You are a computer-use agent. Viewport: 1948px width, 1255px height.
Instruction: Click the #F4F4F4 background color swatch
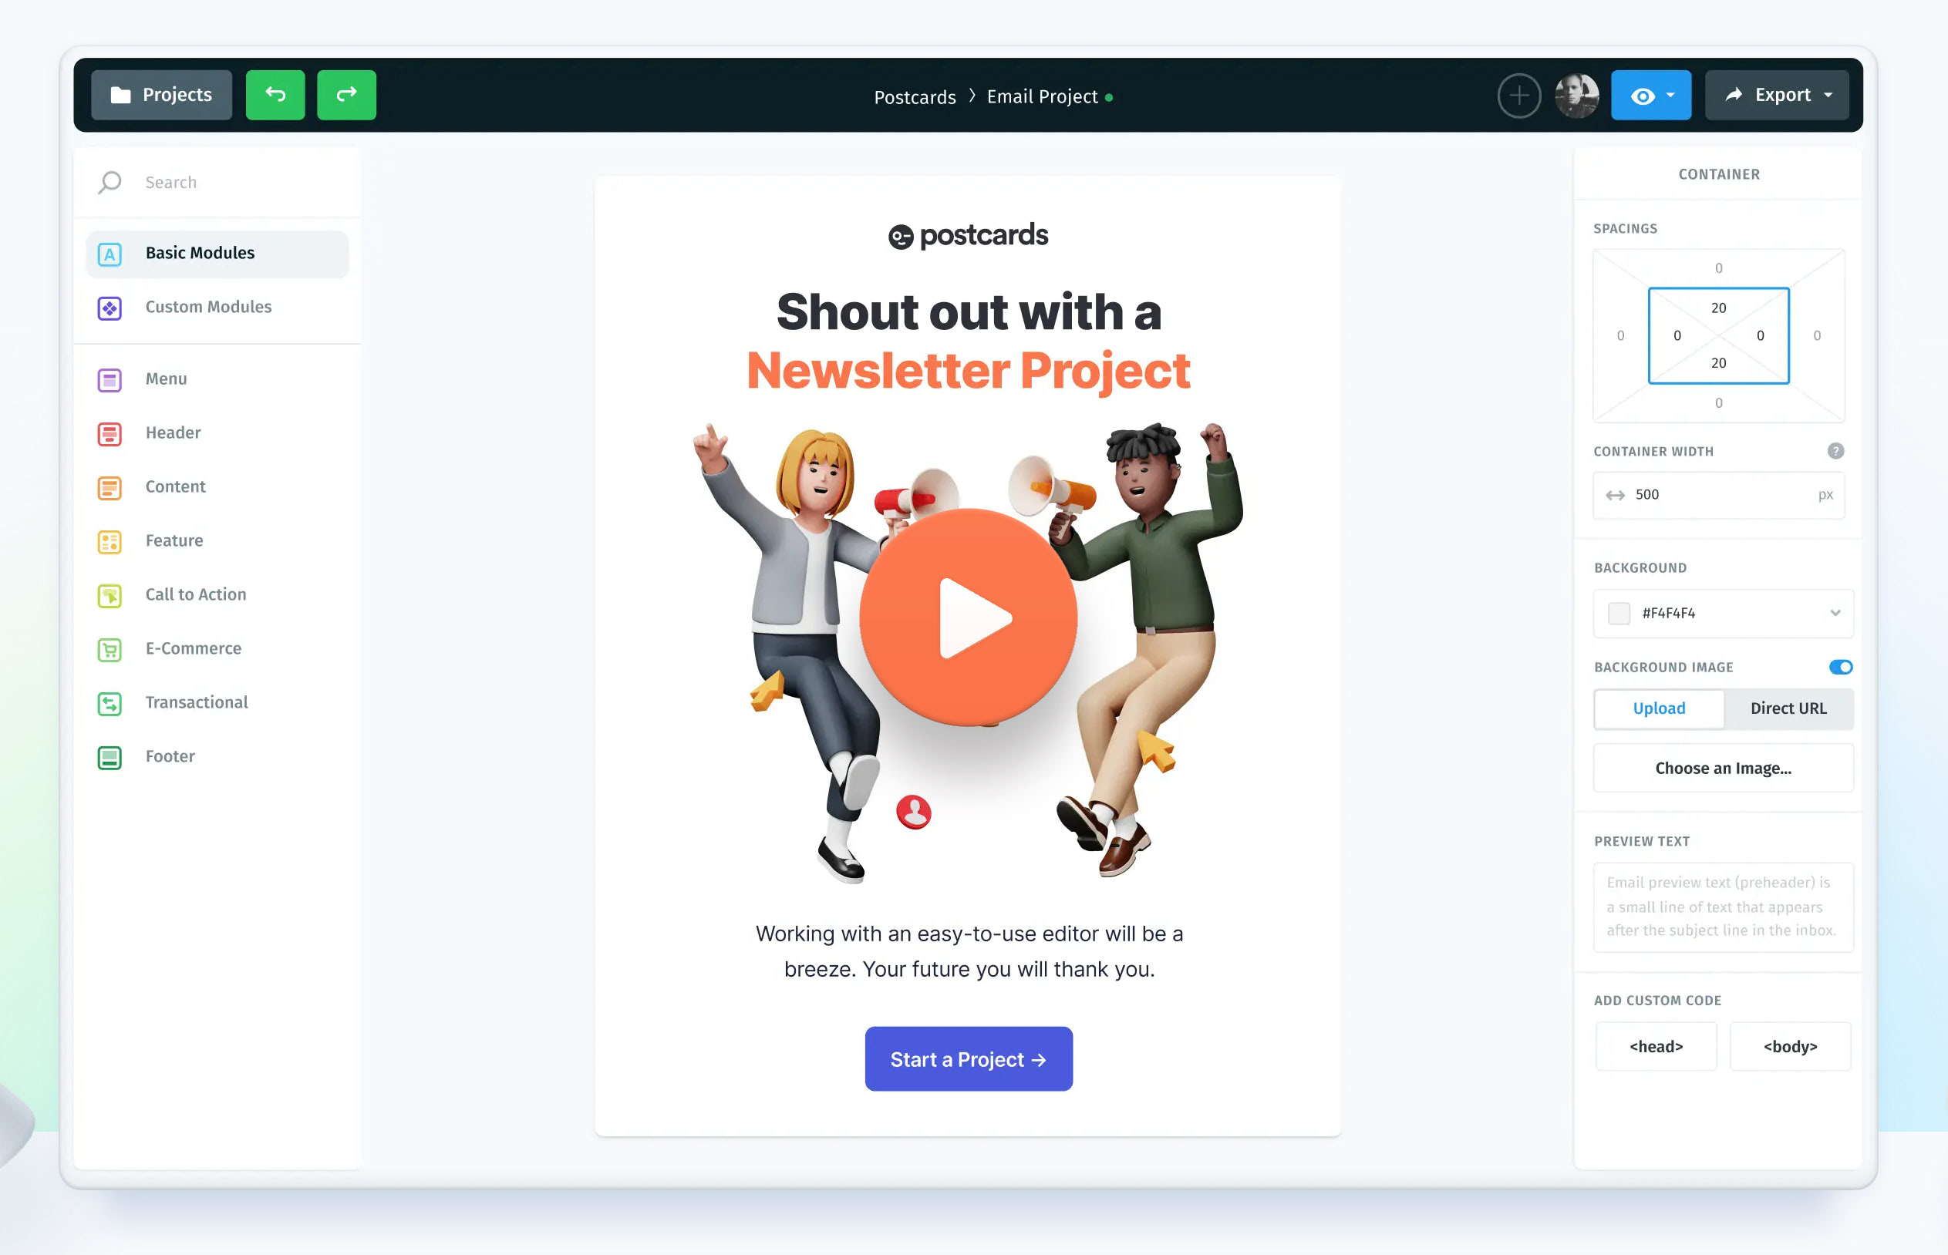point(1619,614)
